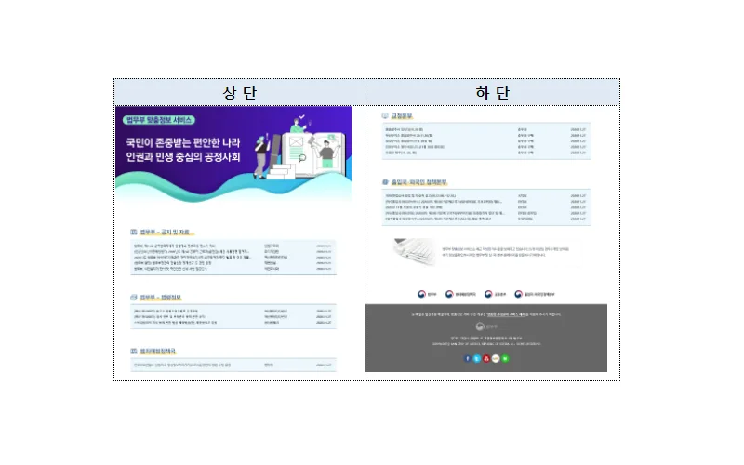Open the first entry in the 교정본부 list
The image size is (744, 465).
(x=405, y=129)
